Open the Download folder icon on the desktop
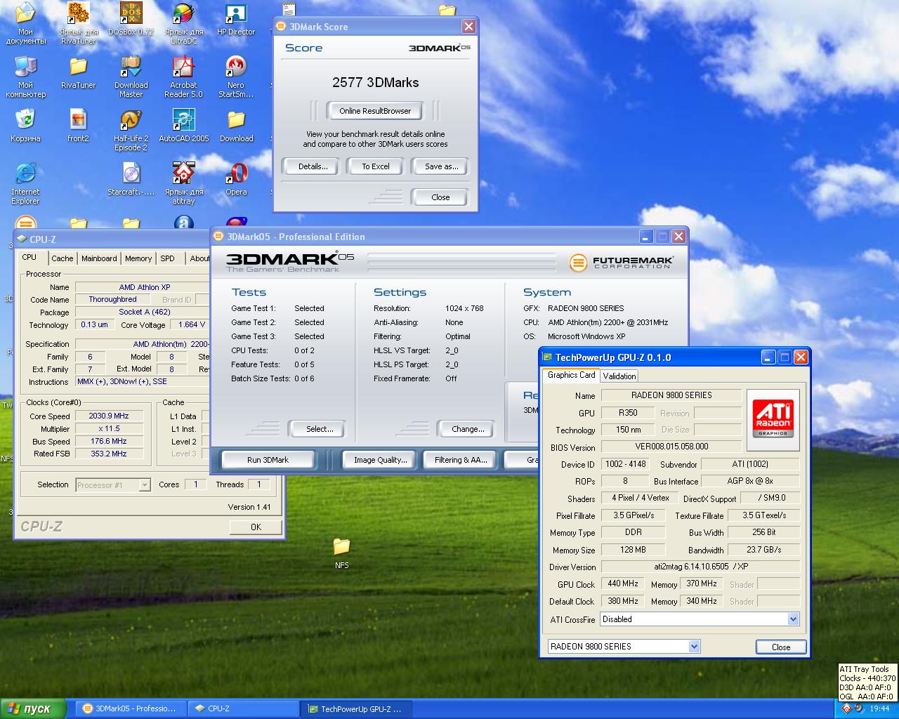 coord(236,120)
